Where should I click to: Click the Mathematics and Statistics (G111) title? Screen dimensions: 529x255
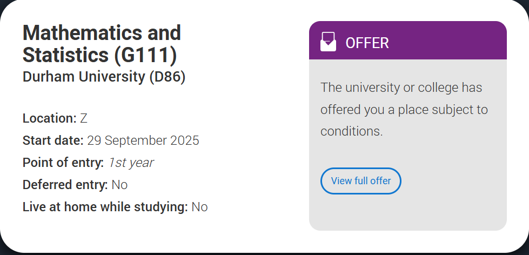click(102, 44)
